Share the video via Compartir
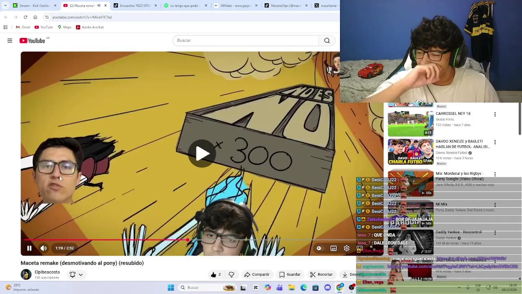The height and width of the screenshot is (294, 522). pyautogui.click(x=257, y=275)
